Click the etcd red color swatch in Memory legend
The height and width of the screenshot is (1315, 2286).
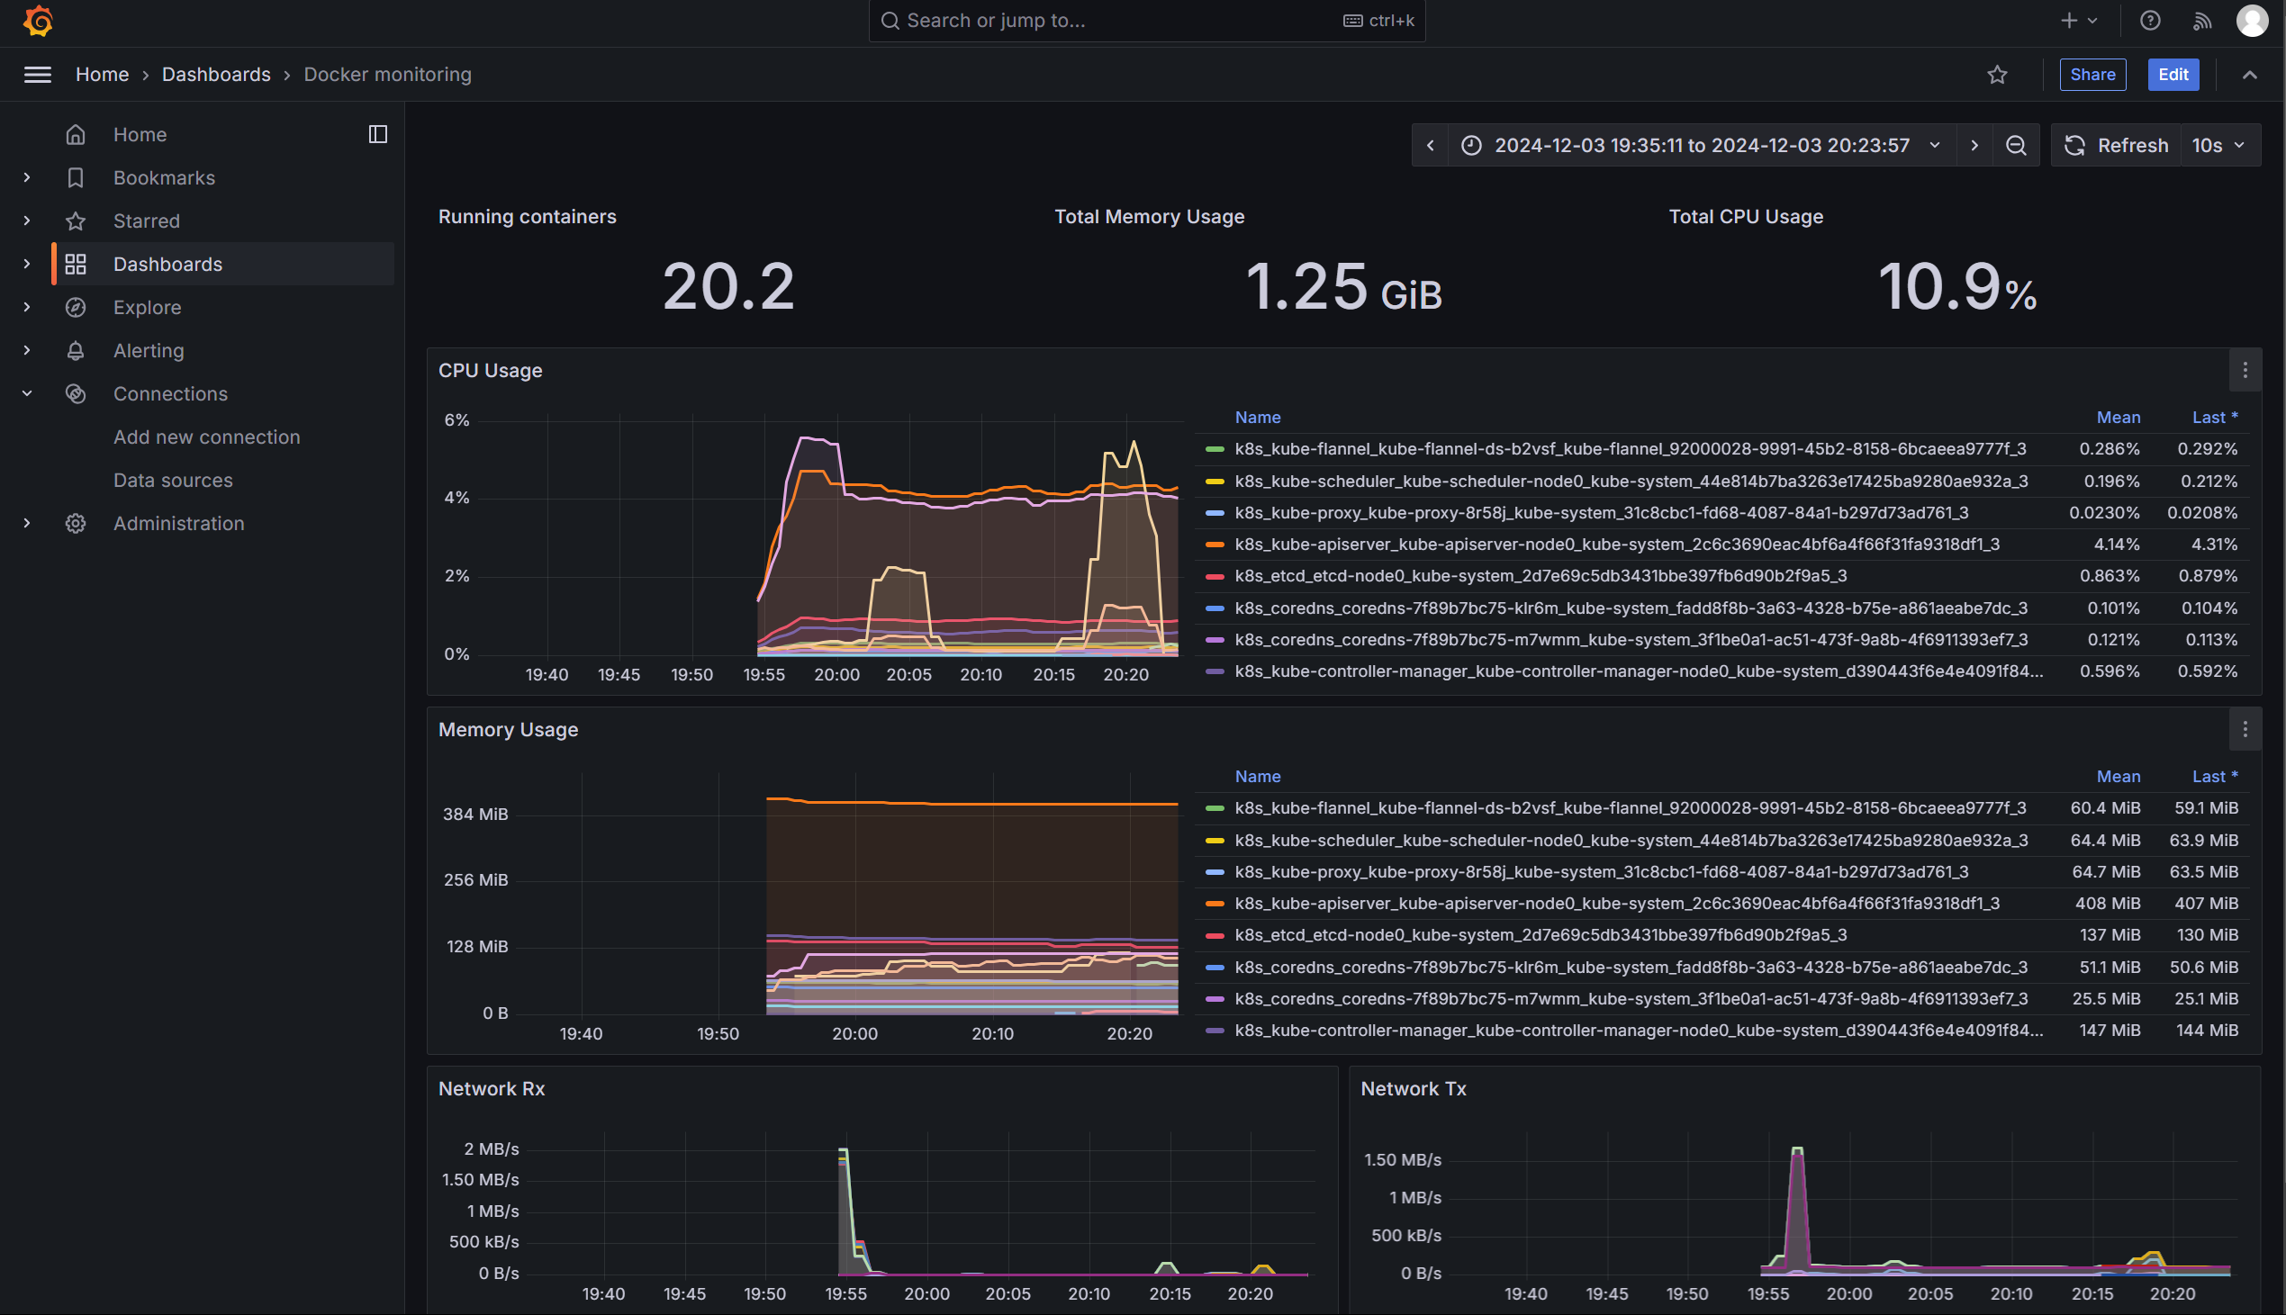(1214, 936)
